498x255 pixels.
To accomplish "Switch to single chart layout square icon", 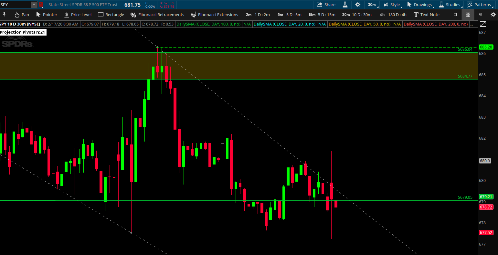I will click(455, 15).
